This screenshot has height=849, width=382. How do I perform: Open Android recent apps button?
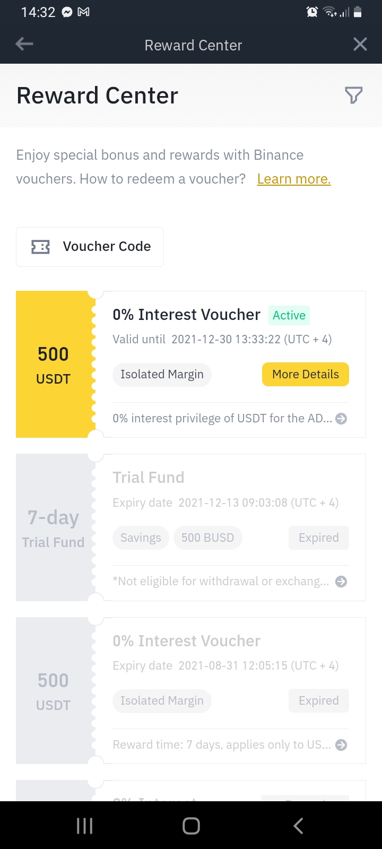click(x=85, y=826)
